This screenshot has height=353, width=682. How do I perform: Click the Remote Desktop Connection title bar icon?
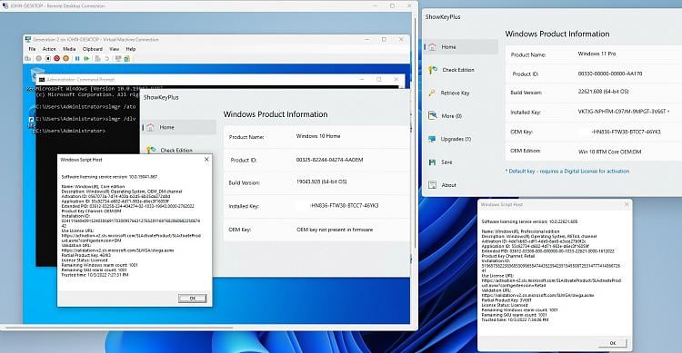point(5,5)
